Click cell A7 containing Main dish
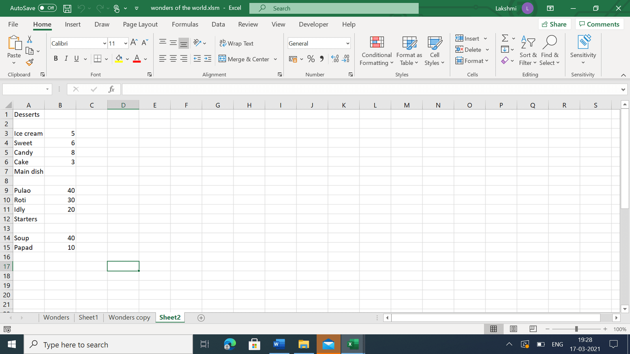This screenshot has width=630, height=354. [29, 171]
